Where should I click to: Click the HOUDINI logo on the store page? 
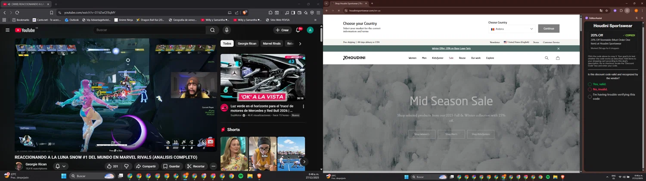pos(354,58)
